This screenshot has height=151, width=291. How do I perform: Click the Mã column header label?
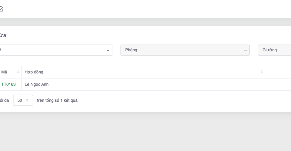pyautogui.click(x=5, y=72)
